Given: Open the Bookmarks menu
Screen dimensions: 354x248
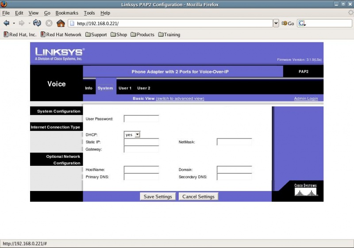Looking at the screenshot, I should click(66, 13).
